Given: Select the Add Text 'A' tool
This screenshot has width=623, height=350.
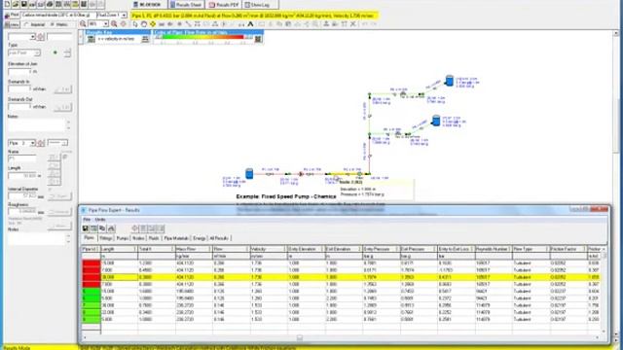Looking at the screenshot, I should (x=250, y=24).
